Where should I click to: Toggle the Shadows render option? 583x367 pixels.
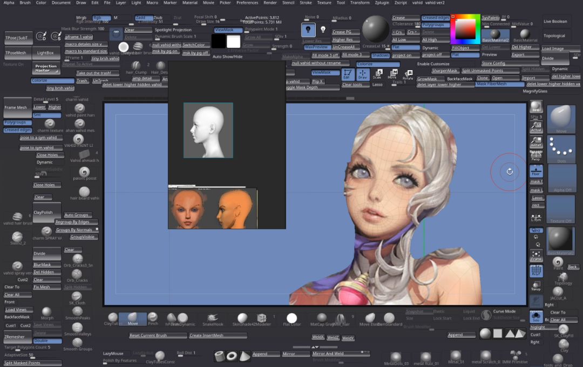(380, 55)
